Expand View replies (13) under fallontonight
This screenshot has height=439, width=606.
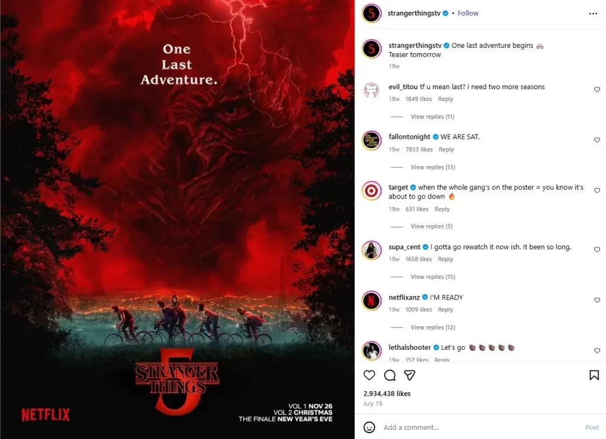tap(433, 167)
